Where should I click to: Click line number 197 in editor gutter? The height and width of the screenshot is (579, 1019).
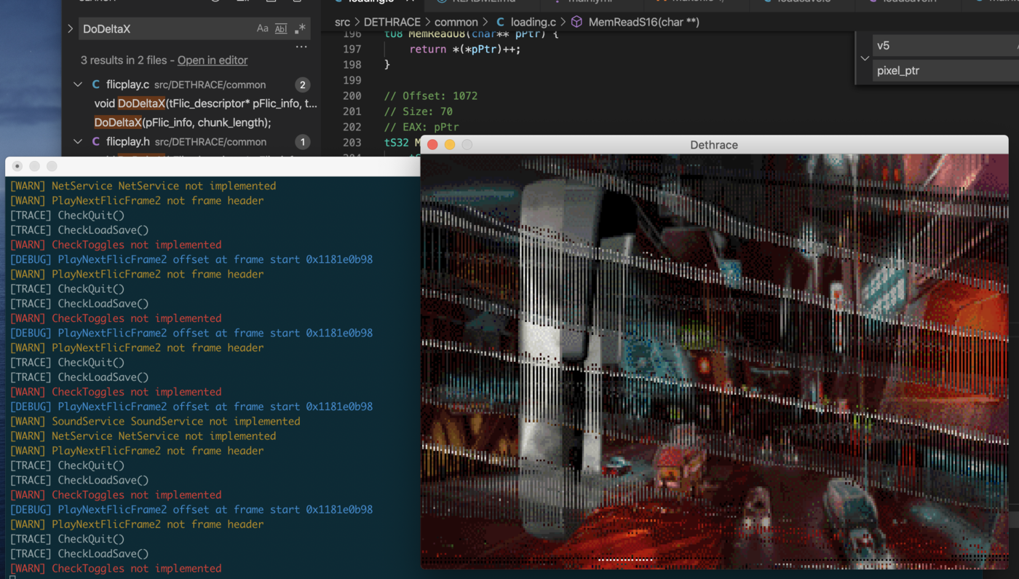click(352, 49)
